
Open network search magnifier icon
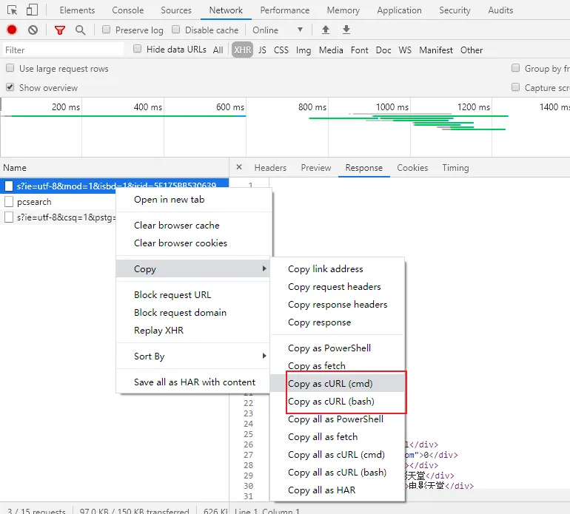pos(81,30)
